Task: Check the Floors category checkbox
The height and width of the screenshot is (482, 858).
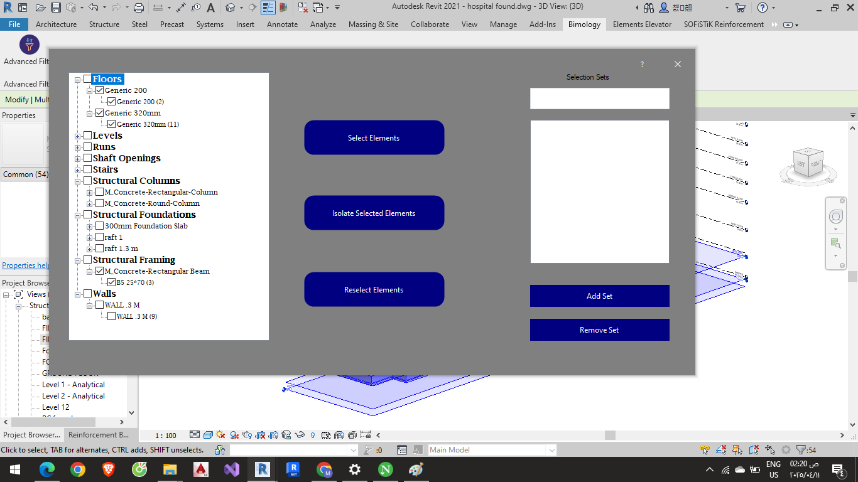Action: (87, 79)
